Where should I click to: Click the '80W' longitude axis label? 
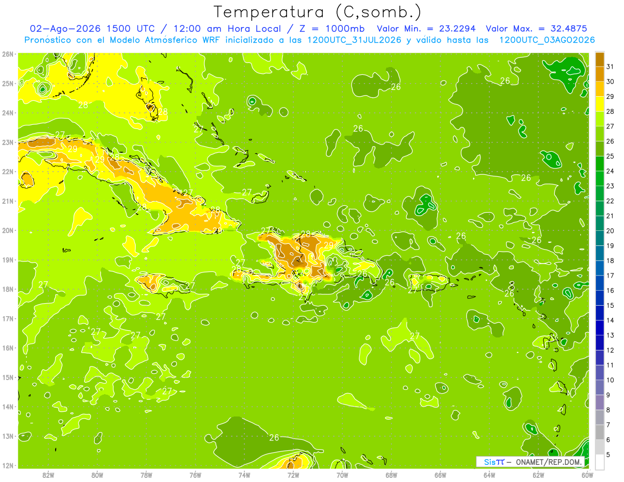tap(97, 474)
